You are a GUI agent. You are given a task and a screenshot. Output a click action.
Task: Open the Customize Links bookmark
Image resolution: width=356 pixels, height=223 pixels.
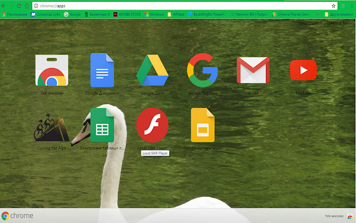pyautogui.click(x=46, y=14)
